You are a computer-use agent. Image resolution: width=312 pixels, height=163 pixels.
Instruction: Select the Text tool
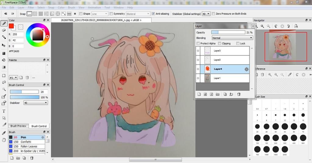pyautogui.click(x=4, y=111)
